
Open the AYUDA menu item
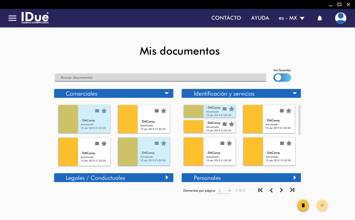(x=260, y=18)
